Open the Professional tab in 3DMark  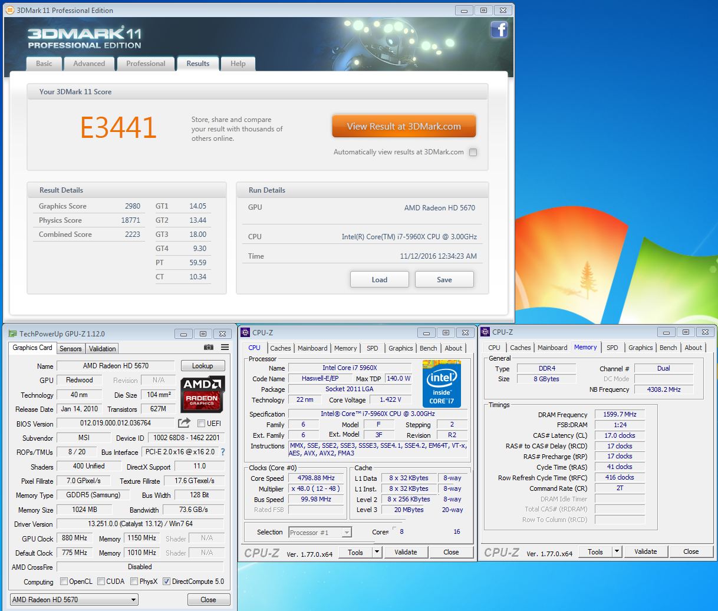(146, 64)
